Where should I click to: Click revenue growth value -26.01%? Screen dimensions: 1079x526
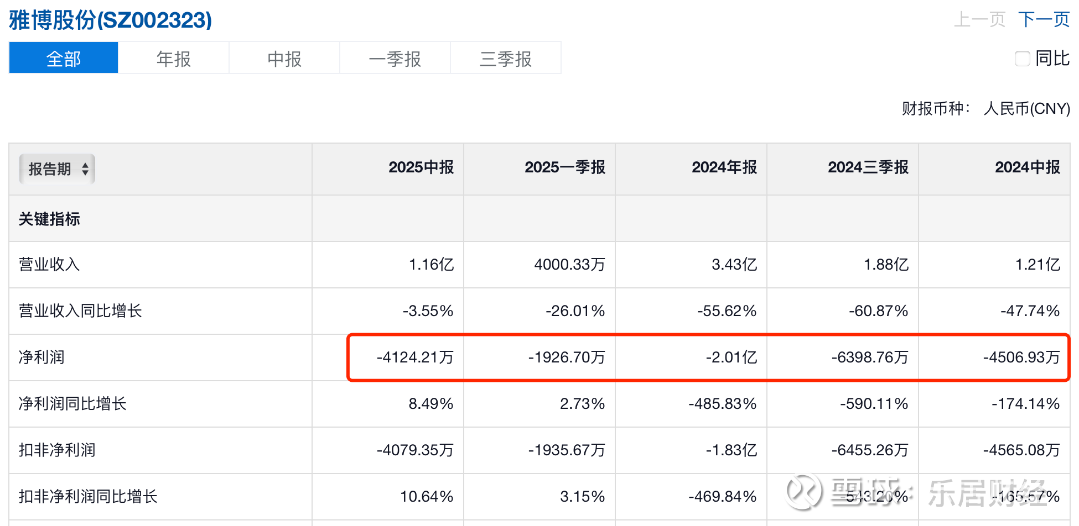tap(575, 311)
